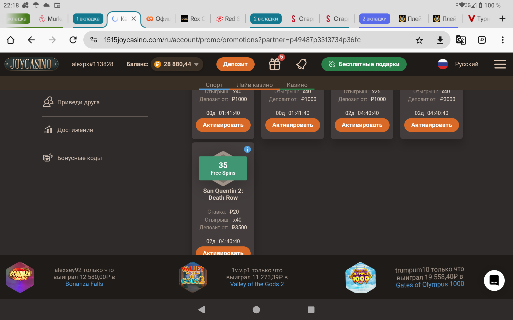Viewport: 513px width, 320px height.
Task: Bookmark page with star icon
Action: [419, 40]
